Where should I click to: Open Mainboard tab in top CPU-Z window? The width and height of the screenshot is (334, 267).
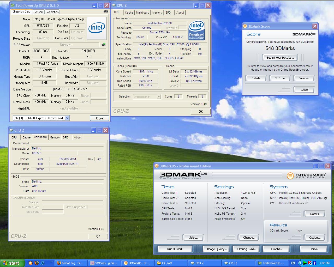click(x=143, y=13)
